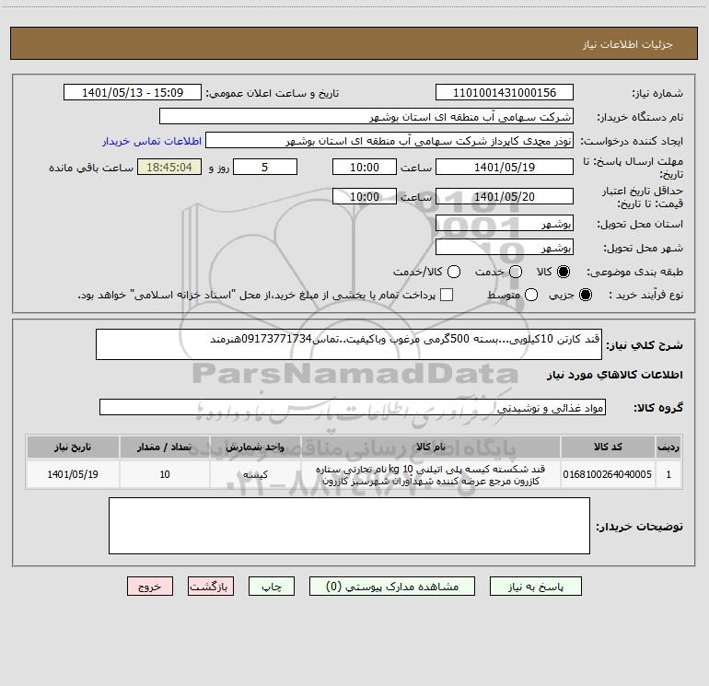This screenshot has height=686, width=709.
Task: Click the جزئیات اطلاعات نیاز header title
Action: pos(627,44)
